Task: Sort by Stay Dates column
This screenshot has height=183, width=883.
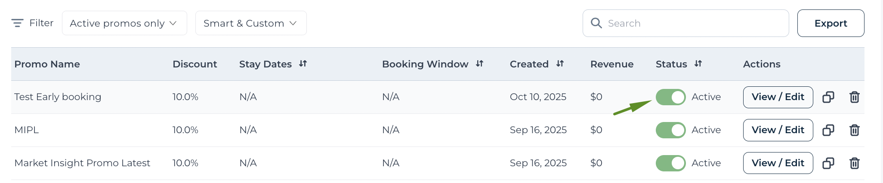Action: click(303, 64)
